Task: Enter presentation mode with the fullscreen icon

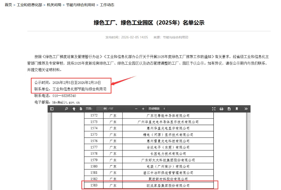Action: [x=214, y=108]
